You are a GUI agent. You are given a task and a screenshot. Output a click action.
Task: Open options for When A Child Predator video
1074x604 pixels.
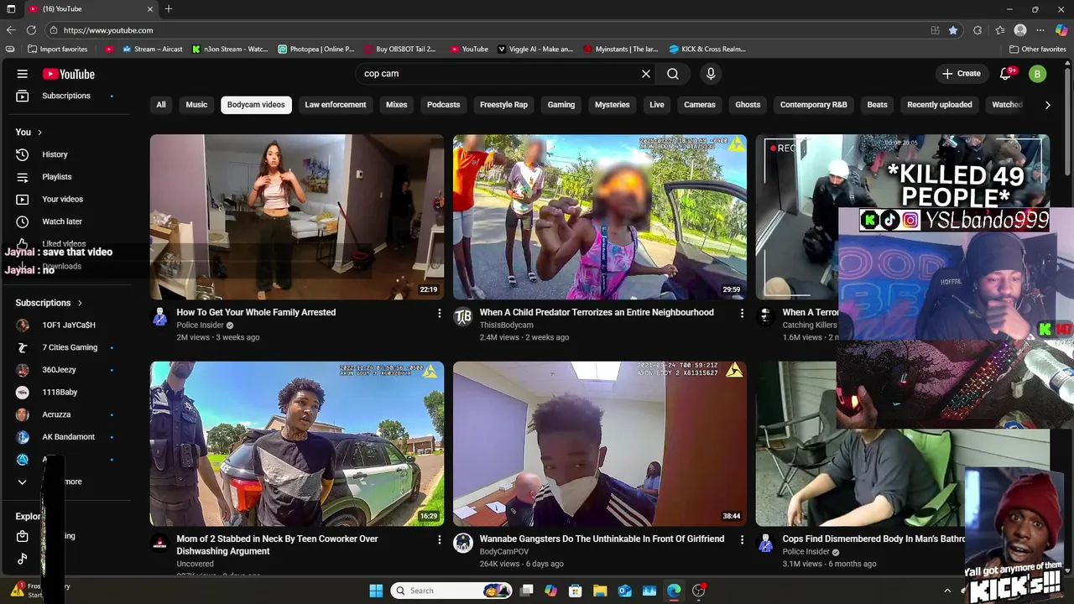click(x=742, y=313)
